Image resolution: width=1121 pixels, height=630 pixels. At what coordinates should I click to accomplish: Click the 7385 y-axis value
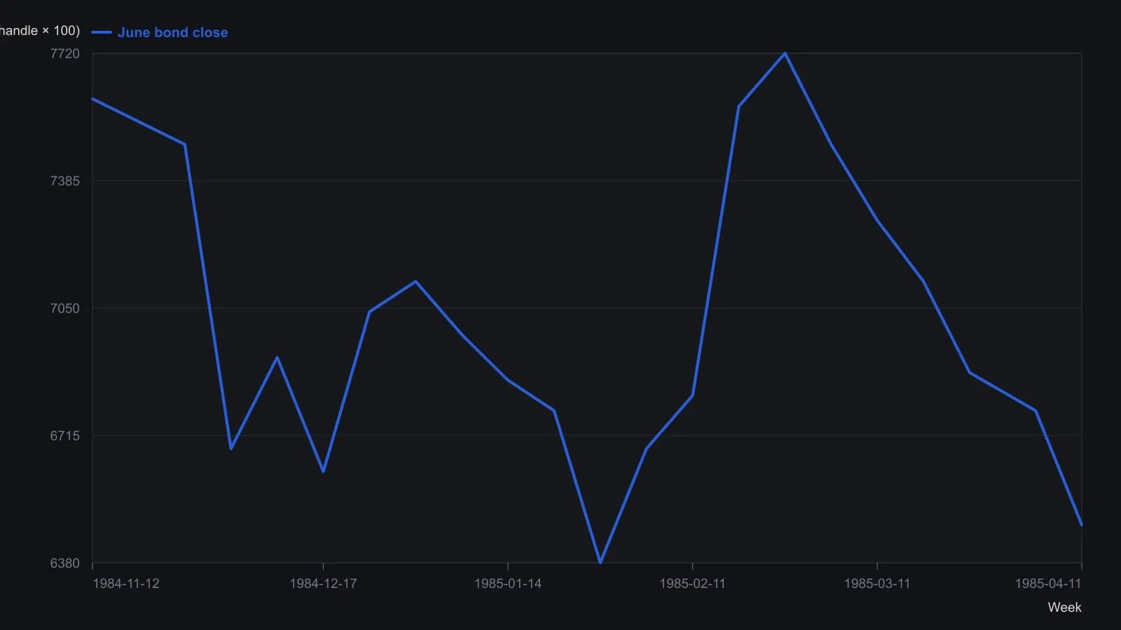(x=65, y=181)
